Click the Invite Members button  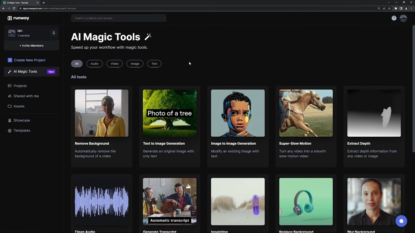[31, 45]
